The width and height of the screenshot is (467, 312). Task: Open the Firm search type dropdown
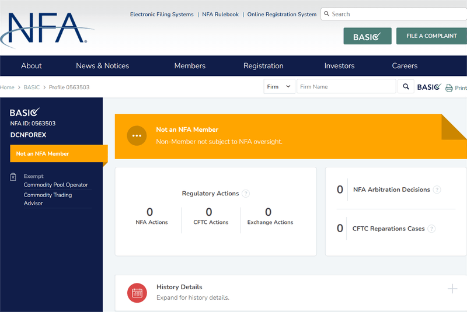(279, 86)
